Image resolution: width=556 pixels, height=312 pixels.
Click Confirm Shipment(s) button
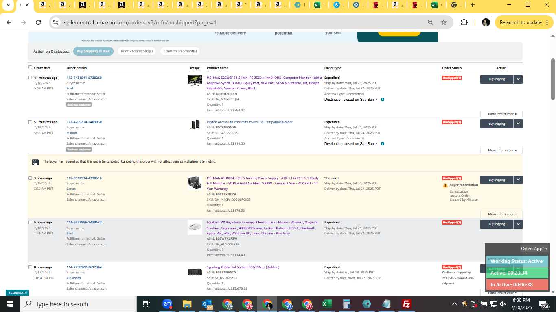pos(180,51)
